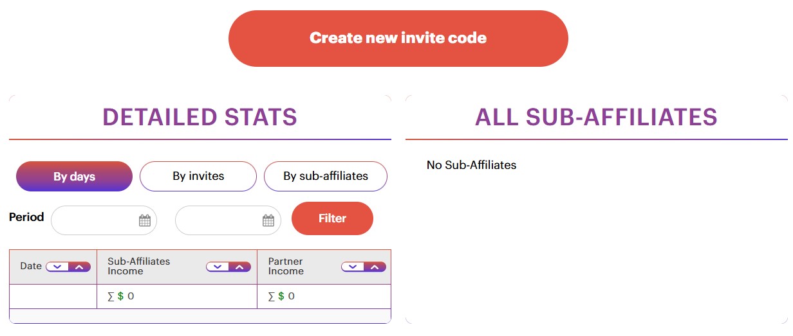The image size is (793, 336).
Task: Click Create new invite code button
Action: click(x=398, y=39)
